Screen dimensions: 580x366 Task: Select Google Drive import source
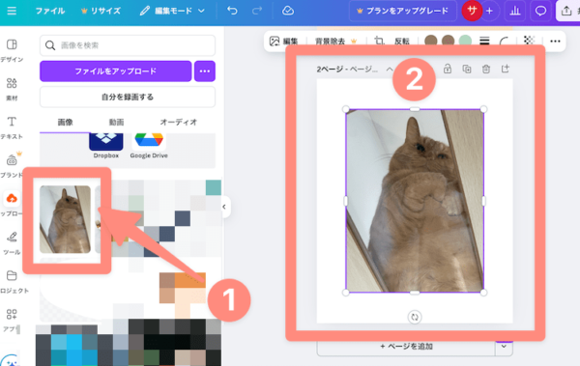(x=149, y=146)
